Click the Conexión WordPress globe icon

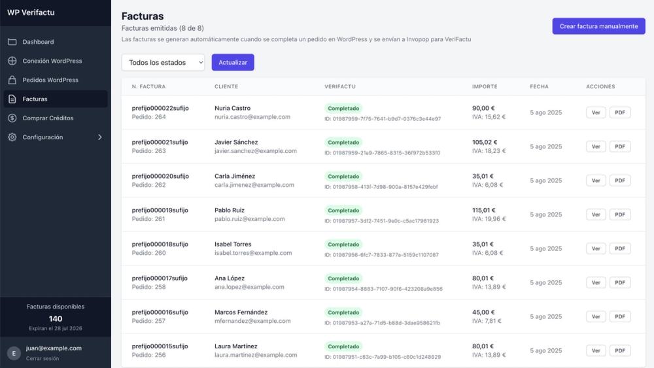point(12,61)
